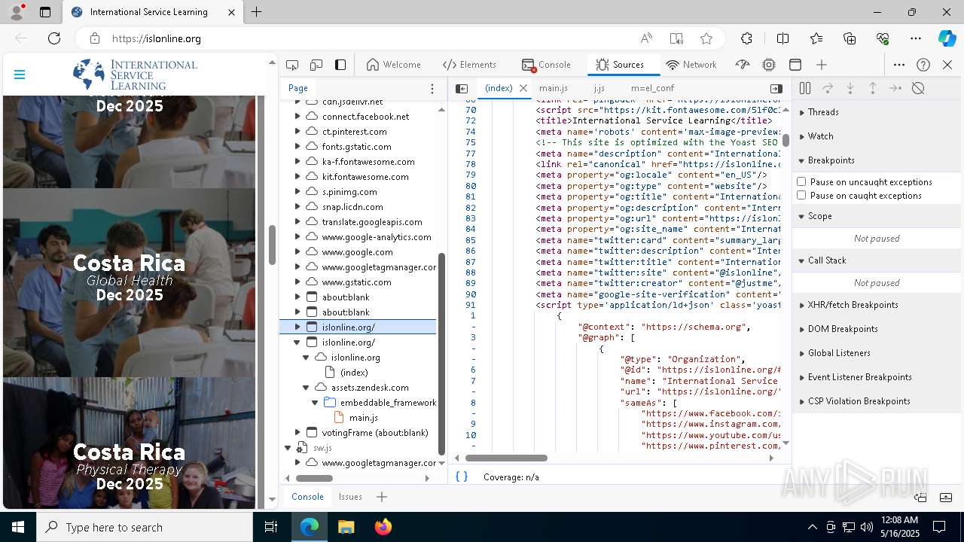
Task: Open Split screen browser icon
Action: (782, 38)
